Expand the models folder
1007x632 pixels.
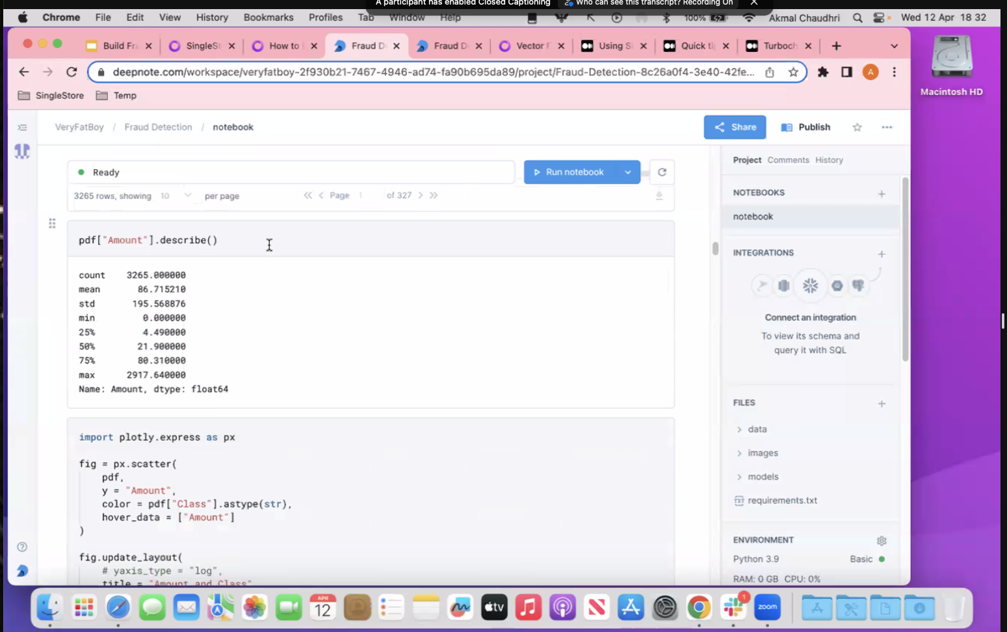762,477
